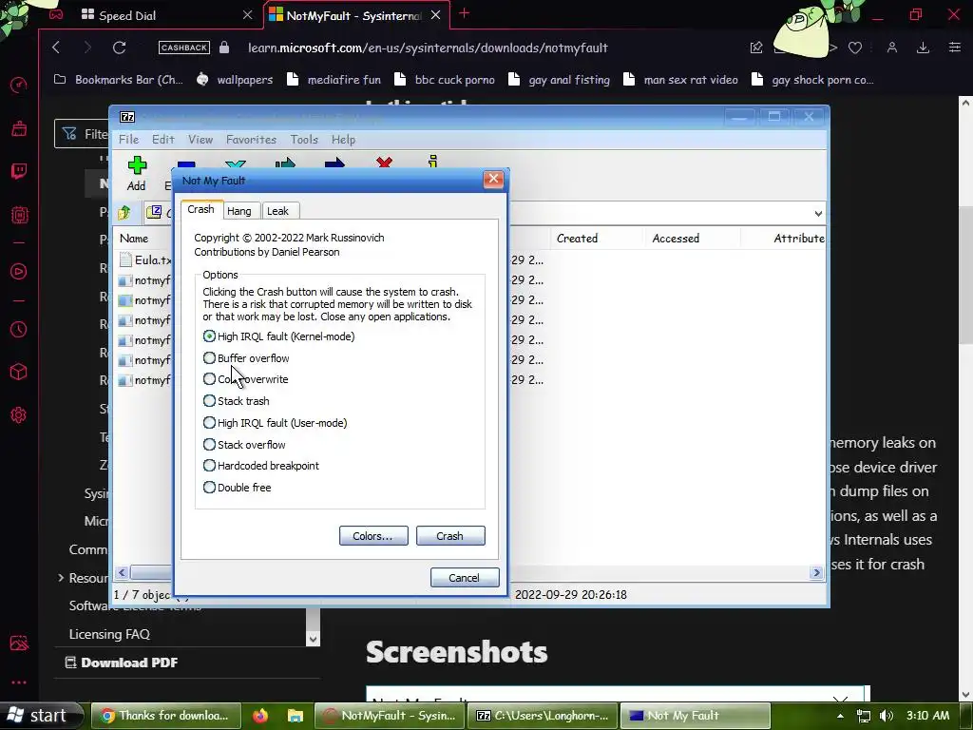Screen dimensions: 973x730
Task: Close the Not My Fault dialog with X
Action: (493, 180)
